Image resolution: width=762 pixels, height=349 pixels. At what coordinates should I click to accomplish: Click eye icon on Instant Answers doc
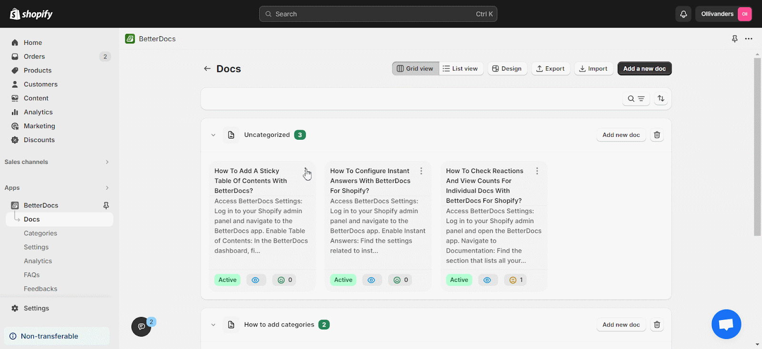pos(371,280)
